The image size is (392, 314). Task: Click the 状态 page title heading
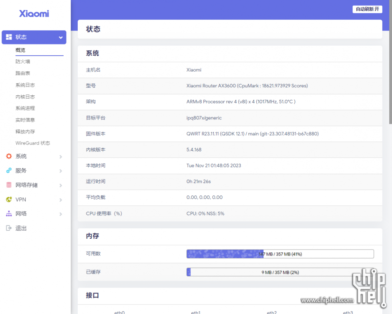click(x=93, y=29)
